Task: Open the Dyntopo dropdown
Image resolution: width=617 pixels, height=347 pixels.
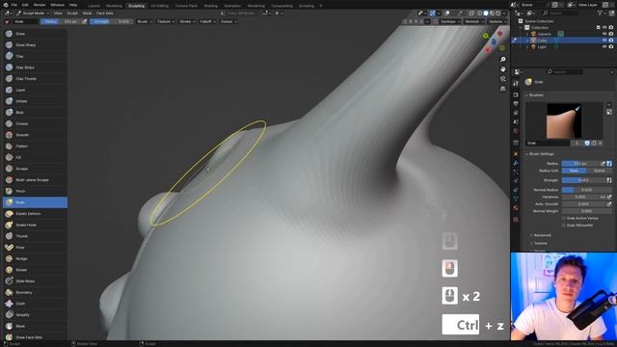Action: pyautogui.click(x=450, y=21)
